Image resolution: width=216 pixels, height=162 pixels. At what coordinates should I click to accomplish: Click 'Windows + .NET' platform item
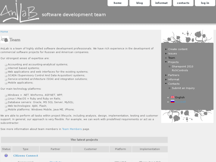coord(35,95)
